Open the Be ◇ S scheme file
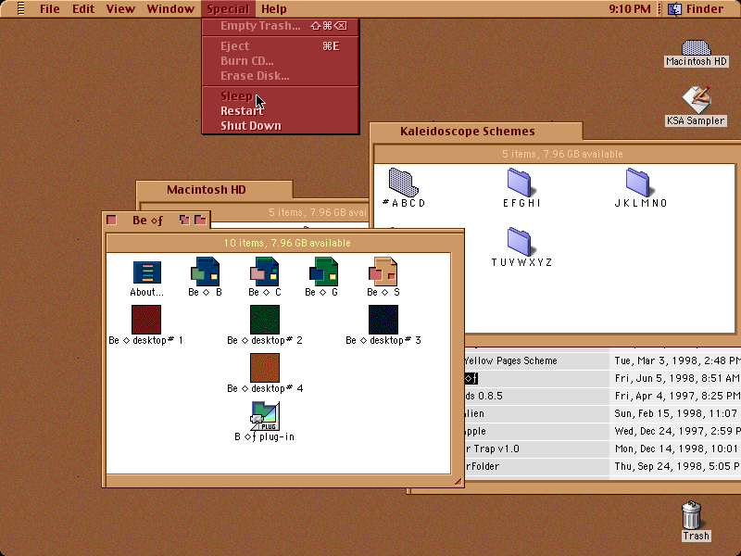This screenshot has width=741, height=556. tap(383, 272)
